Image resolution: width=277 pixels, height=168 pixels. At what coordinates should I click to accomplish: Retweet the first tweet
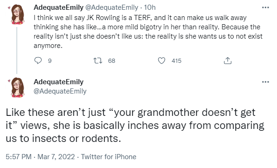tap(98, 60)
